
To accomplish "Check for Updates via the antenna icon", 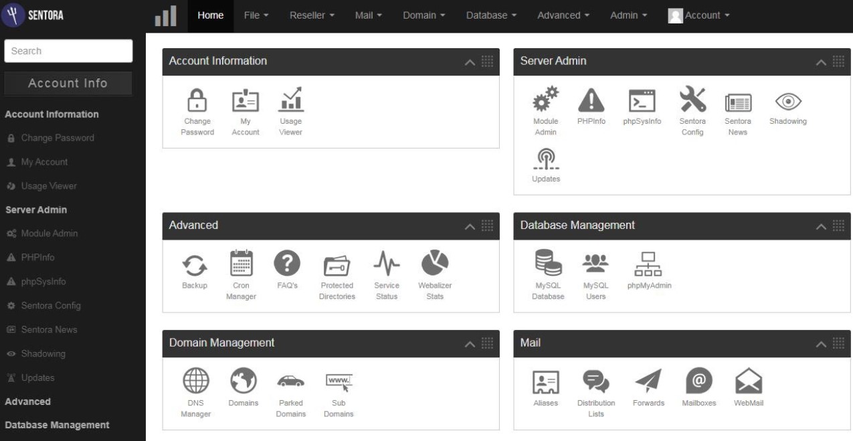I will (x=545, y=161).
